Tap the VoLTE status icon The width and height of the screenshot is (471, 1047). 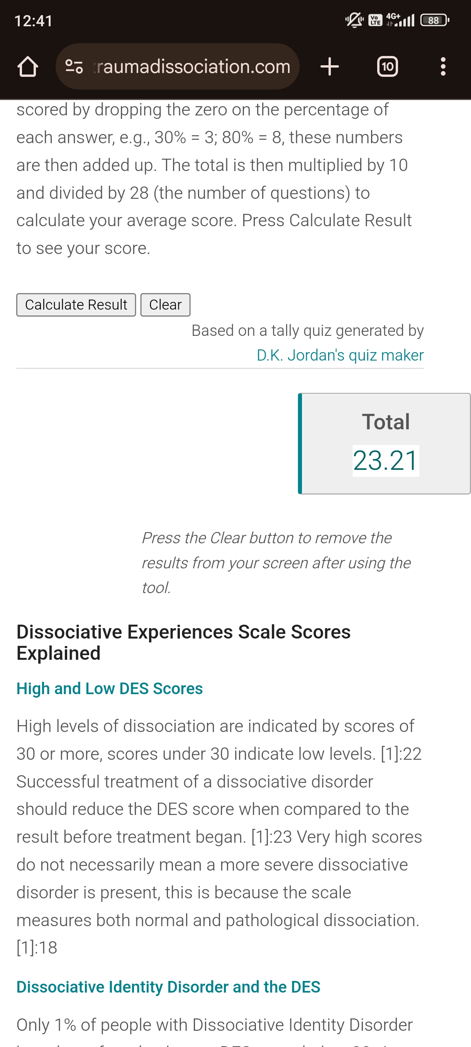pyautogui.click(x=375, y=20)
